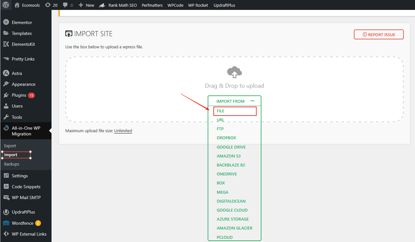Click the Astra theme icon

pos(6,73)
